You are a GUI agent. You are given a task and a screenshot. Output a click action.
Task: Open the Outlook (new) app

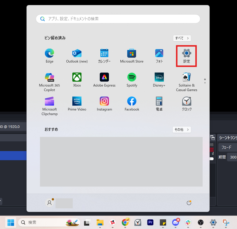tap(77, 53)
